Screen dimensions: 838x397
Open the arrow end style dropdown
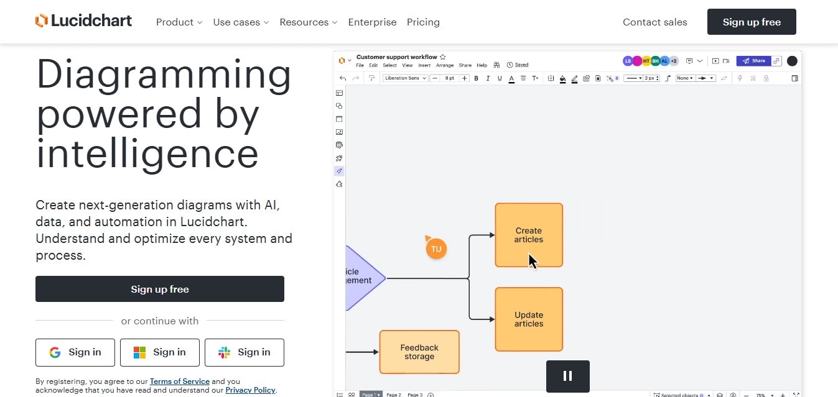pos(706,78)
